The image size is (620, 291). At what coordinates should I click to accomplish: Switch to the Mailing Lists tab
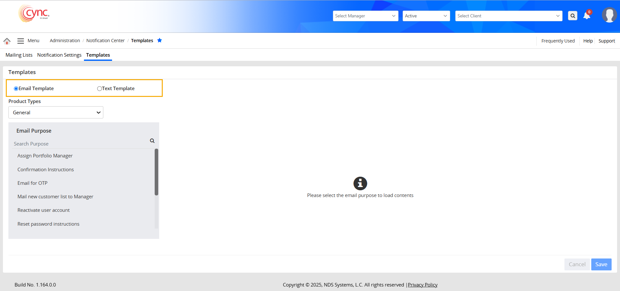(19, 55)
